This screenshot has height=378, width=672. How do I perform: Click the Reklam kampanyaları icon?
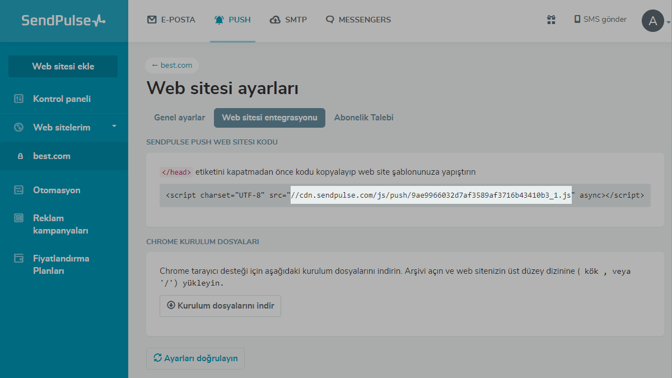tap(18, 218)
